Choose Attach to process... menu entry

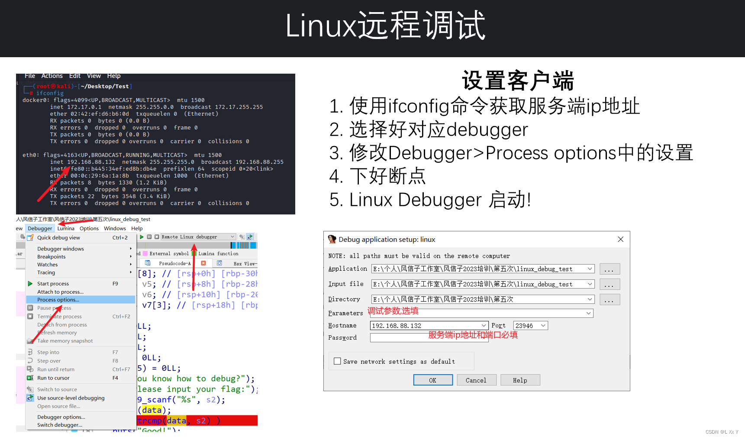point(81,292)
